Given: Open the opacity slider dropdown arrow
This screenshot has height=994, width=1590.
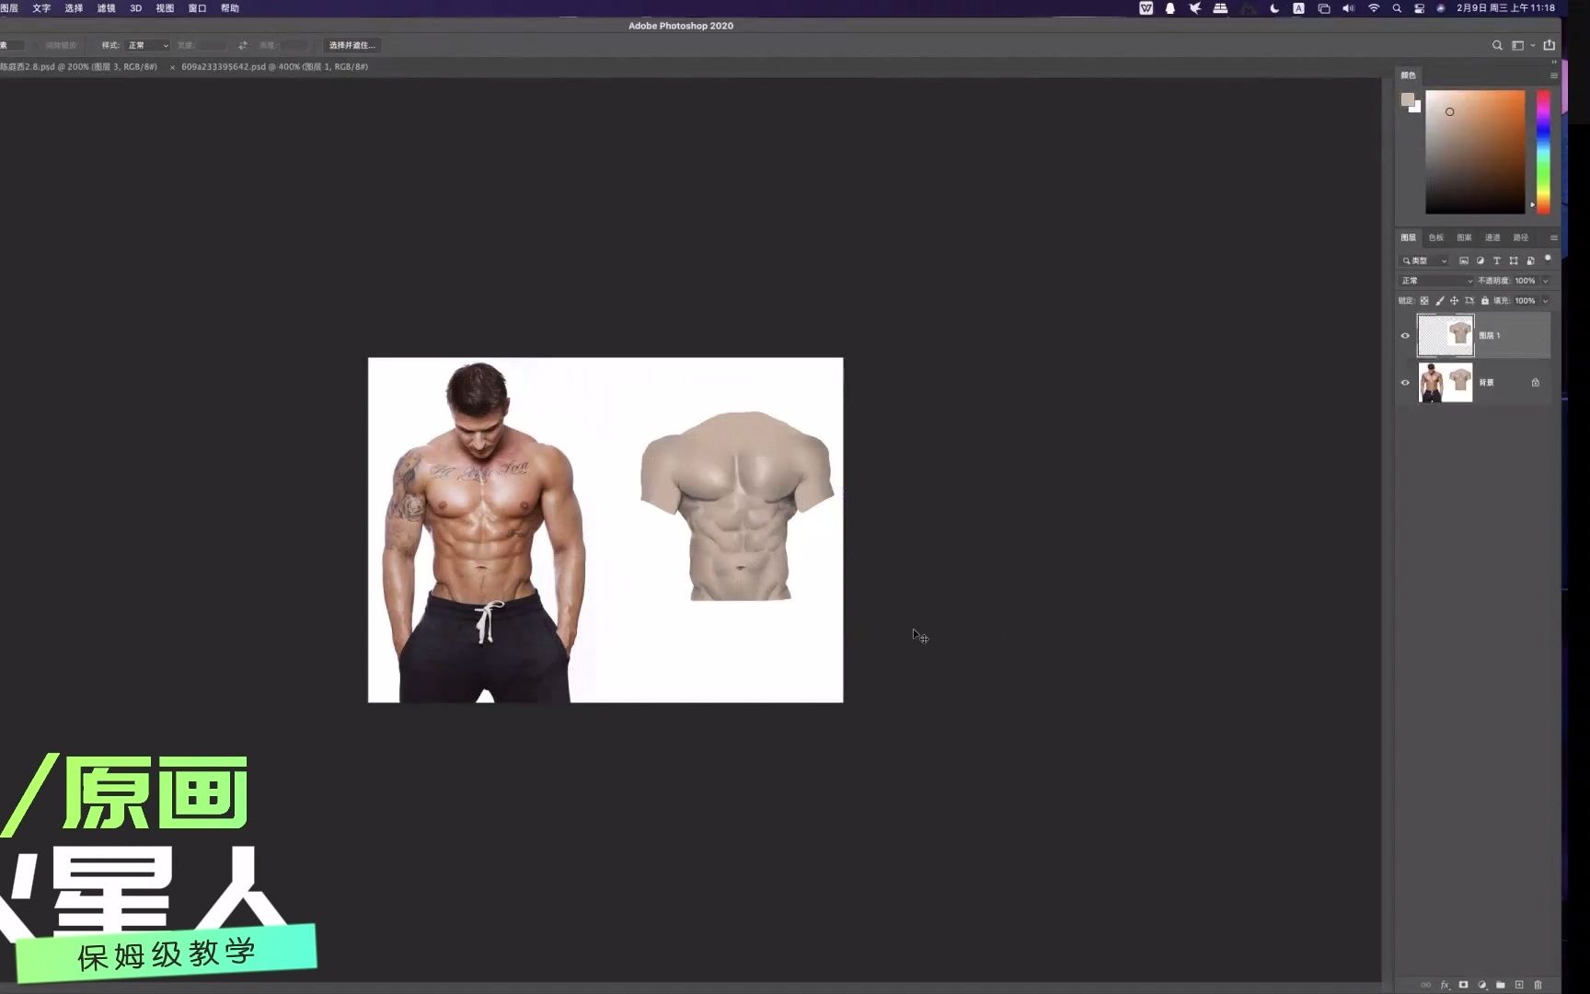Looking at the screenshot, I should (1546, 281).
